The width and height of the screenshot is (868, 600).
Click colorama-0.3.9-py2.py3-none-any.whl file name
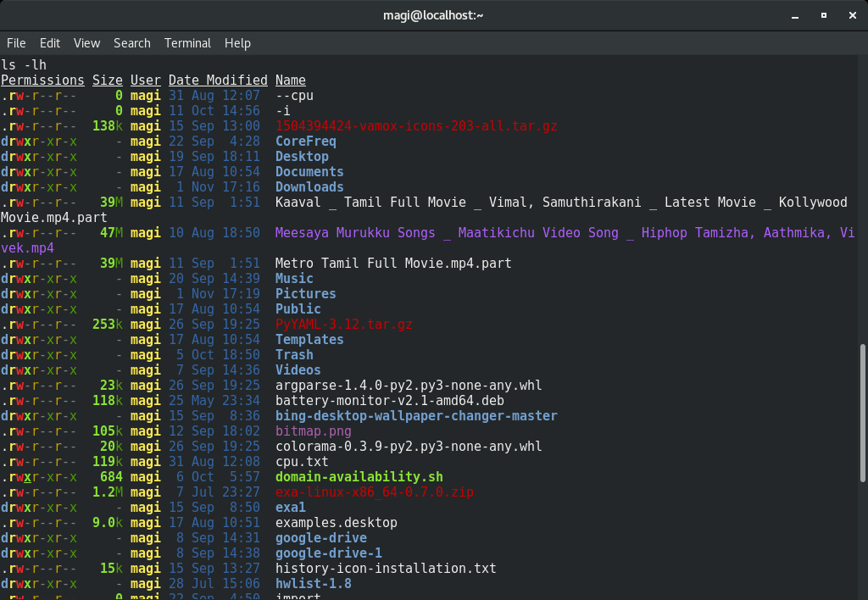pos(409,446)
